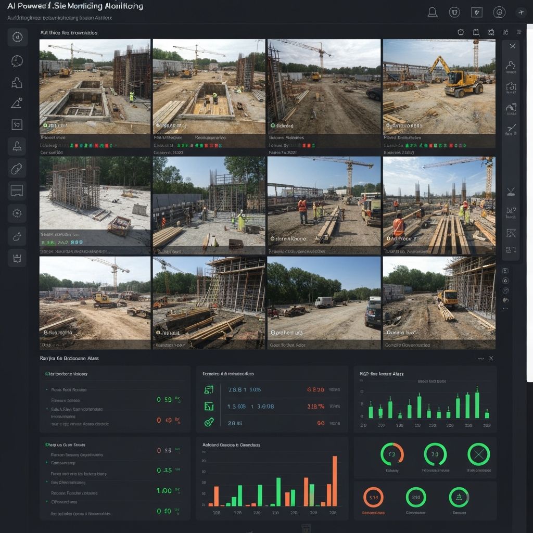Select the camera icon in right tool panel

[511, 87]
